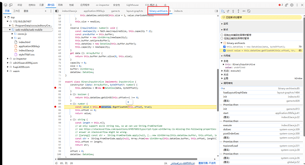Collapse binary-archive.ts breakpoint group
305x165 pixels.
pos(221,43)
